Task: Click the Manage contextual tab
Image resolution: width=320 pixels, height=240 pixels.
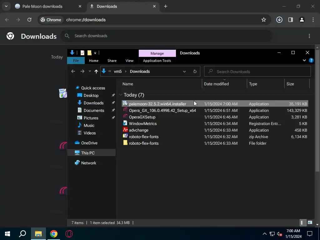Action: pos(157,53)
